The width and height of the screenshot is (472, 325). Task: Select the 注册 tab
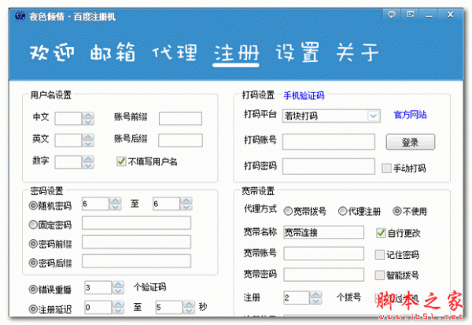pos(236,53)
